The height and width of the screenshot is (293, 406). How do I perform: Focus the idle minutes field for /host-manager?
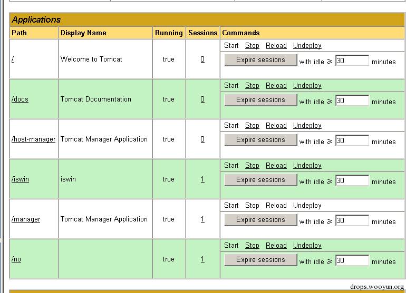pyautogui.click(x=352, y=140)
